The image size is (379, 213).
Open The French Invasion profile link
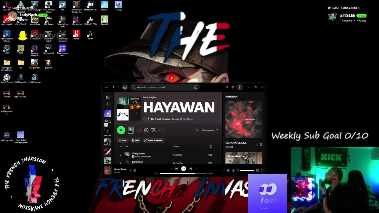(x=160, y=119)
